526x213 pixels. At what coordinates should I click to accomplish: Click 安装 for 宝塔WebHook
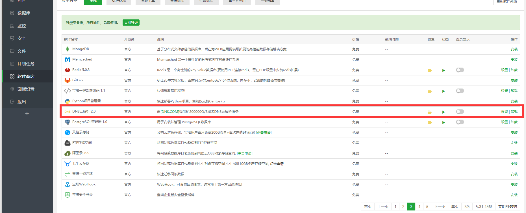click(x=514, y=185)
